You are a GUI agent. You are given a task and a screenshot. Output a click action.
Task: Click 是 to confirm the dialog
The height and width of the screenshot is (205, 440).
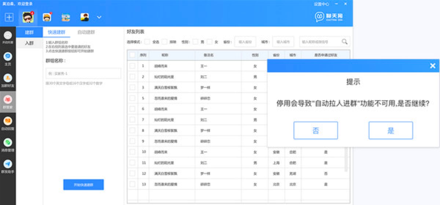390,131
